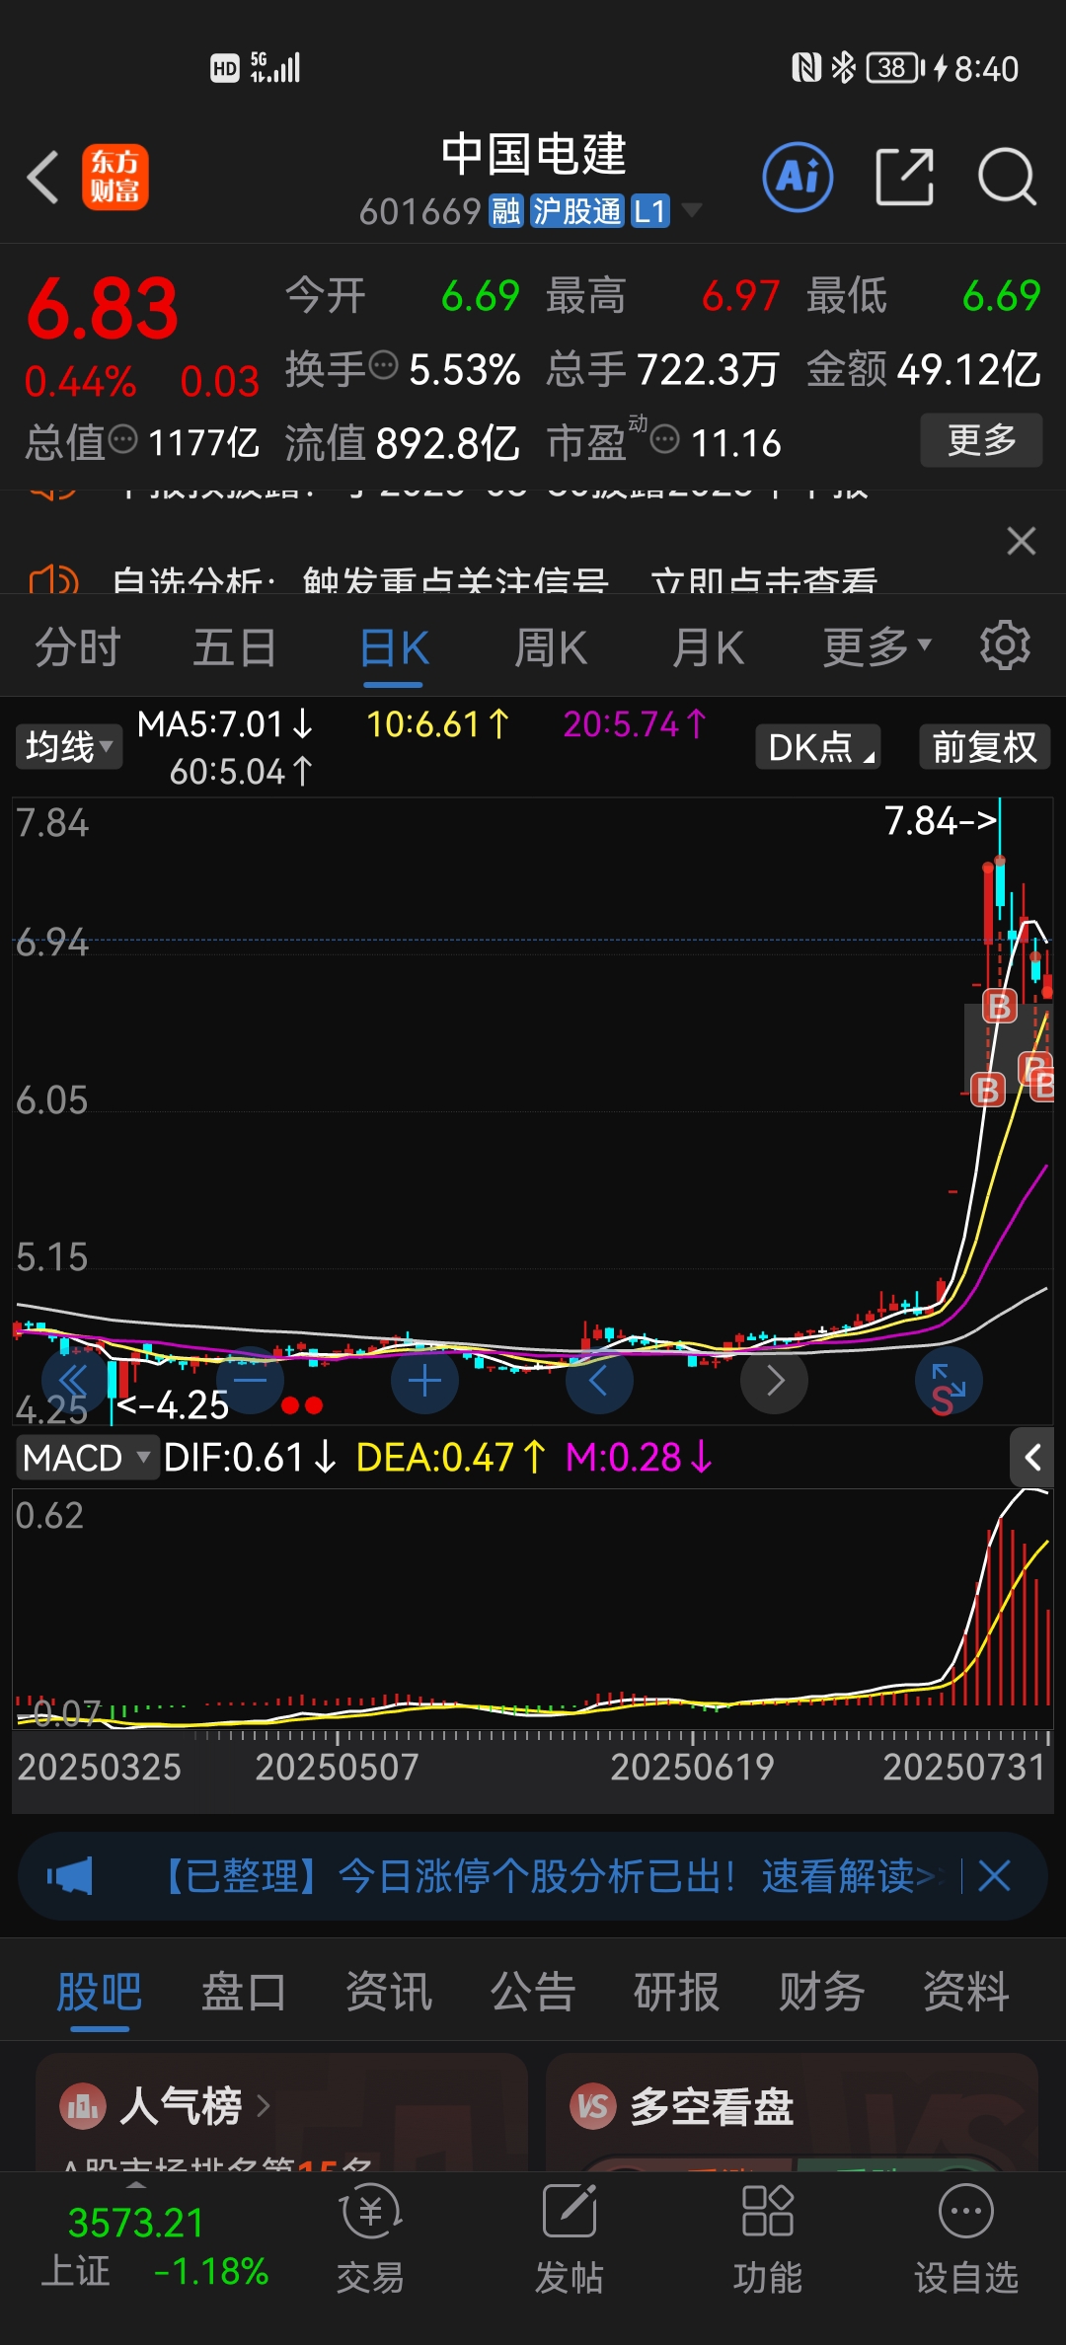This screenshot has height=2345, width=1066.
Task: Switch to 五日 chart tab
Action: [x=234, y=648]
